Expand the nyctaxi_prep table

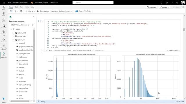(x=13, y=36)
